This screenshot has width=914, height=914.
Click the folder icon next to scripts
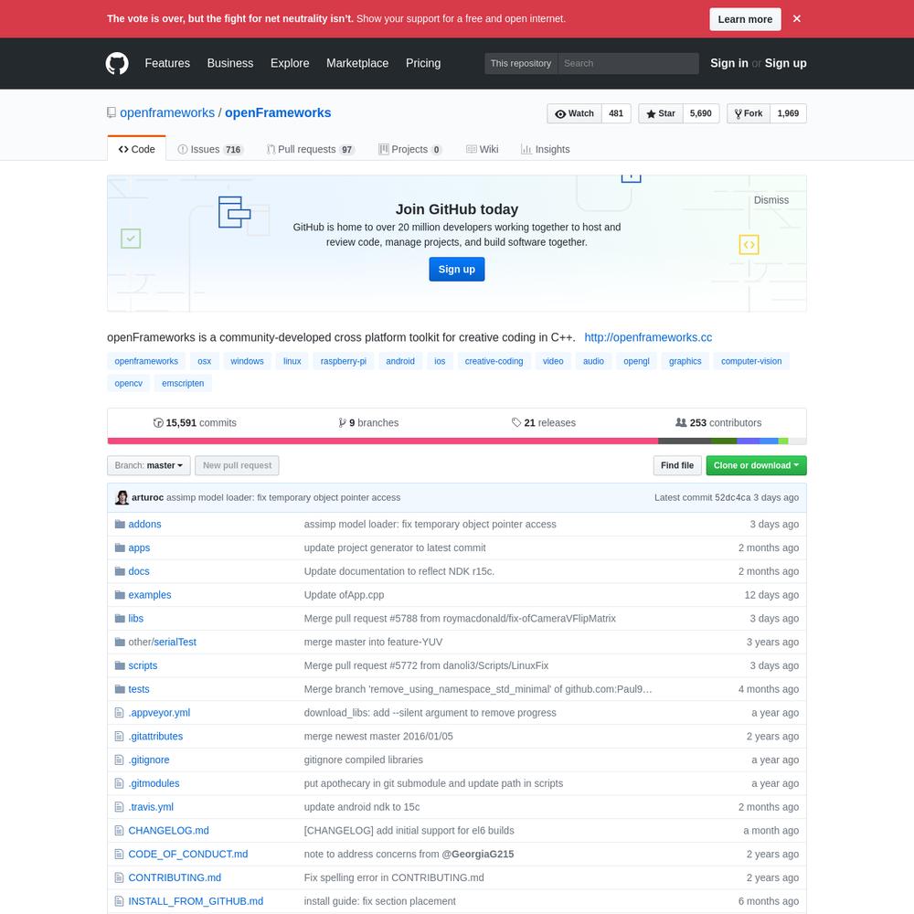coord(120,665)
